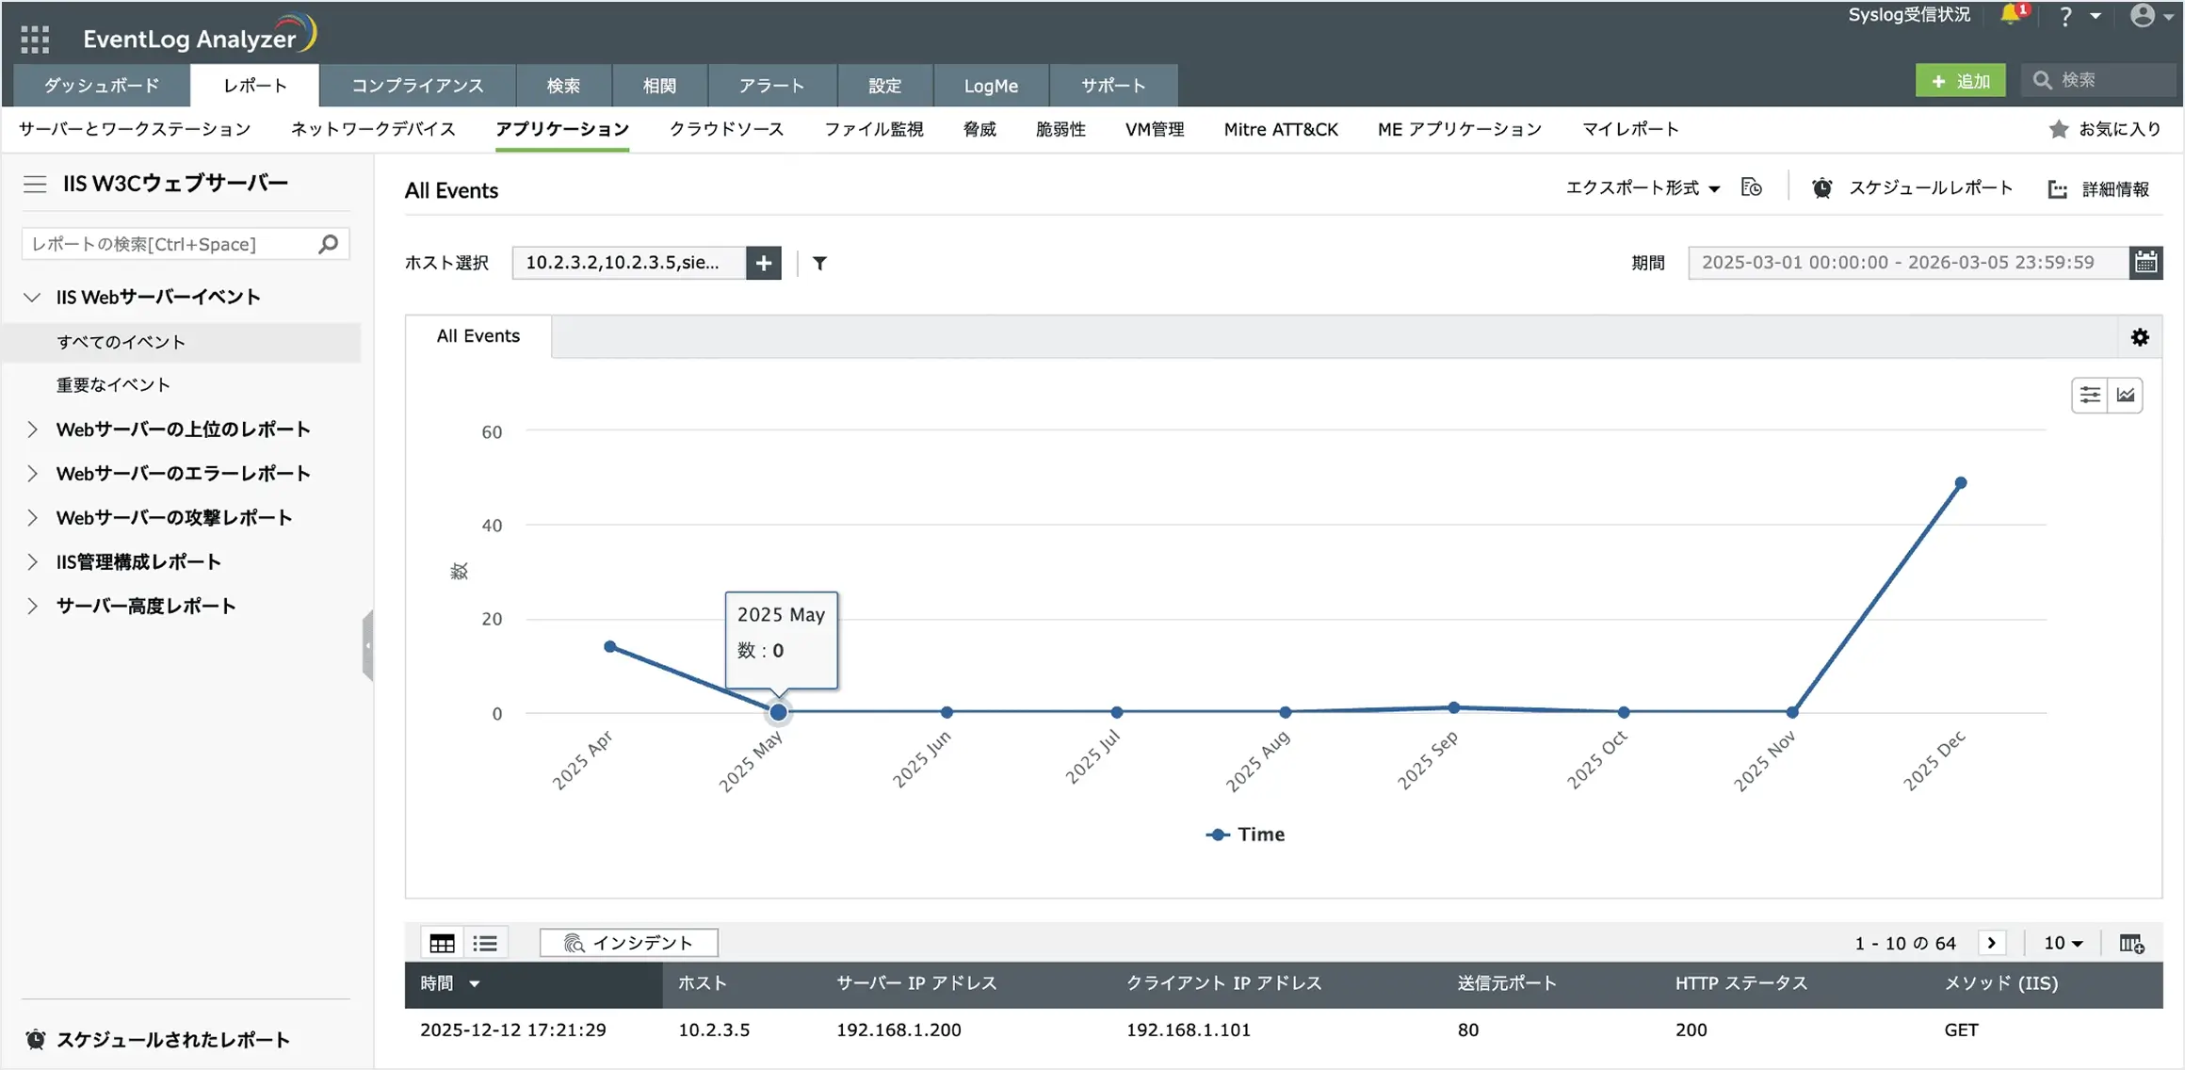The width and height of the screenshot is (2185, 1070).
Task: Open the host filter funnel icon
Action: pos(819,263)
